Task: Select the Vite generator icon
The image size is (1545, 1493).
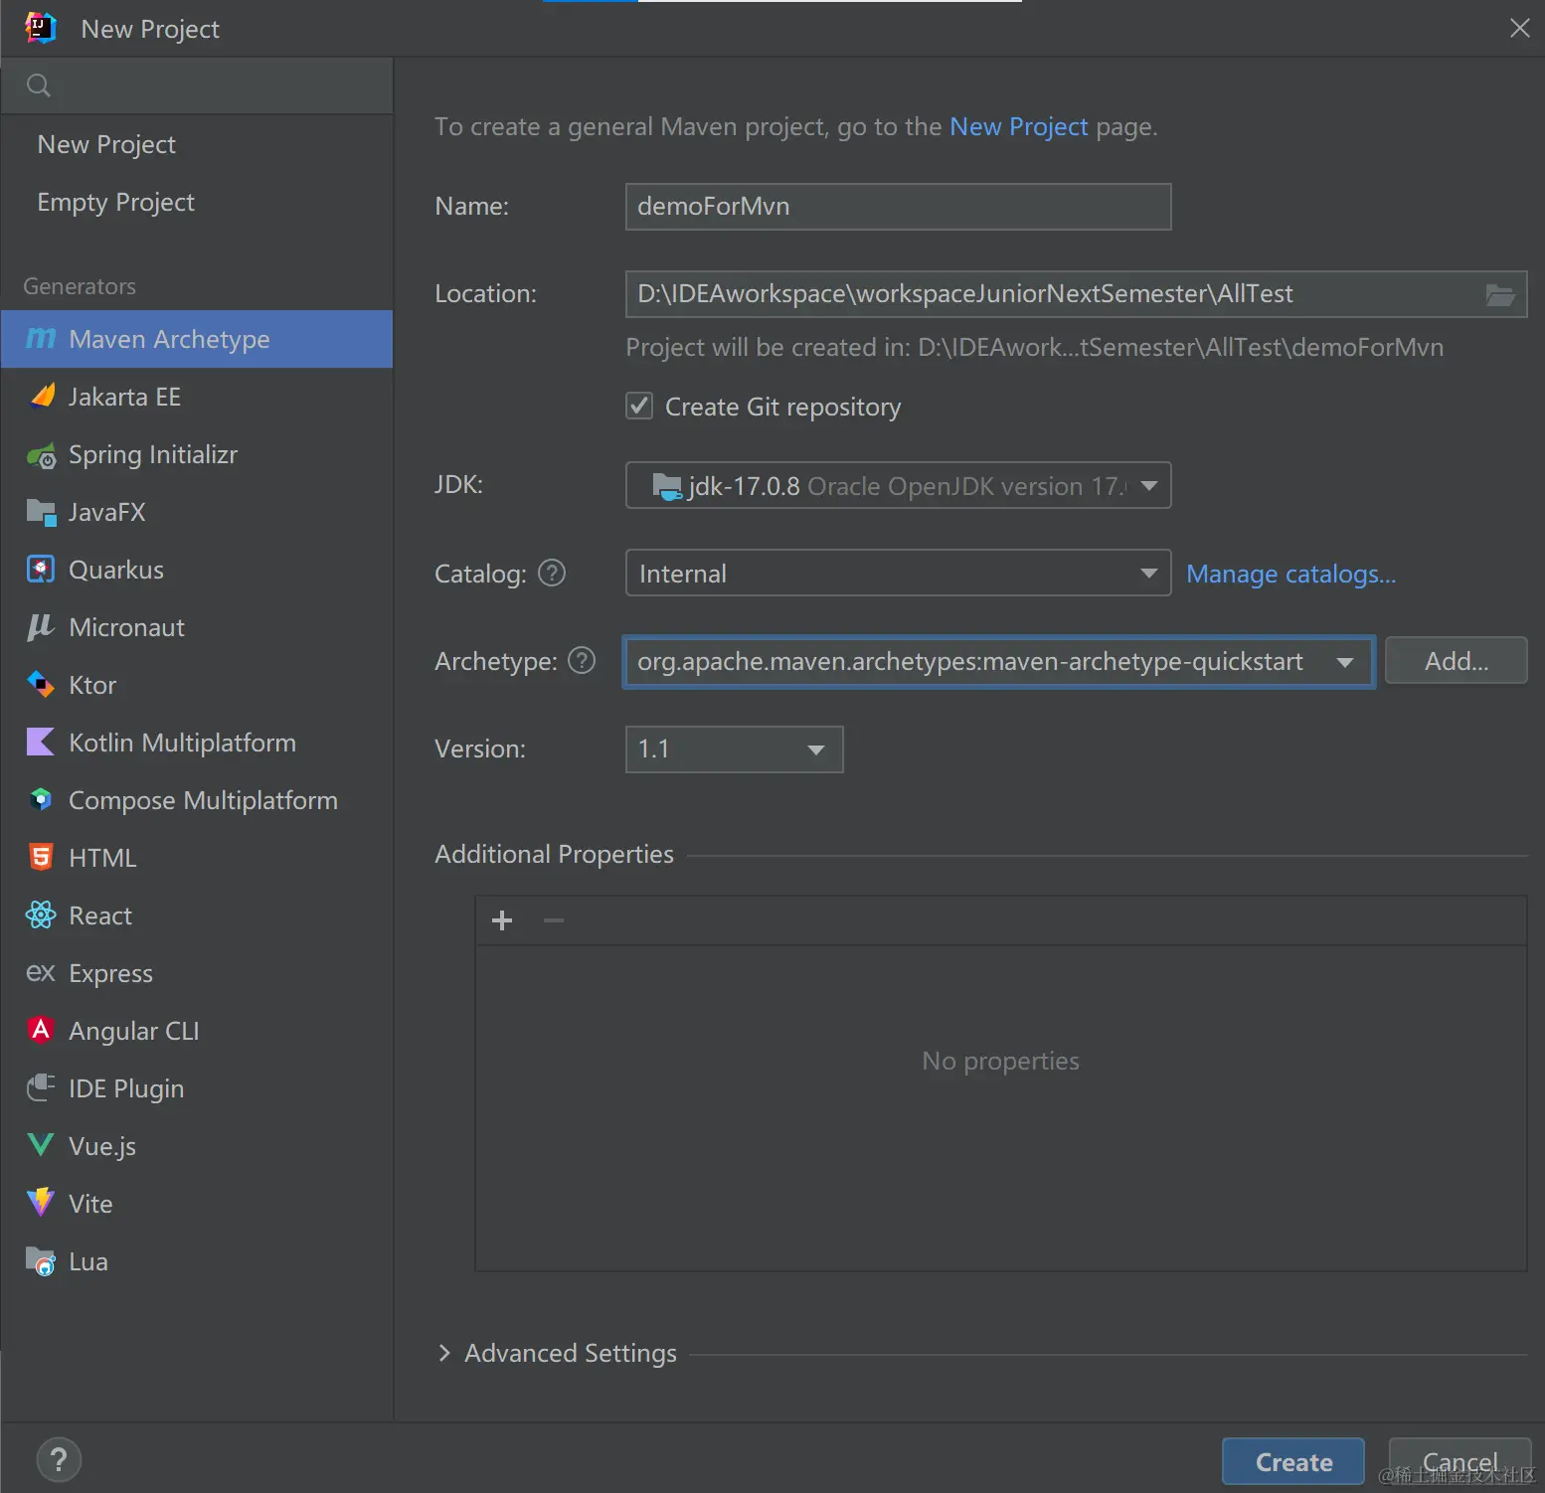Action: pyautogui.click(x=41, y=1203)
